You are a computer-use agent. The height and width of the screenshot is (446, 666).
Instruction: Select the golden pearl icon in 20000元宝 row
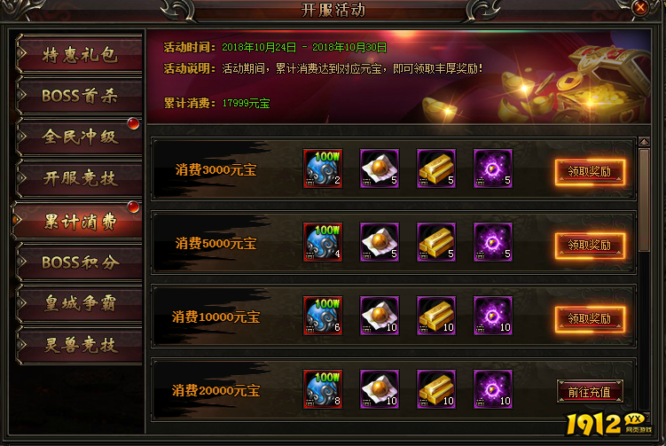point(380,389)
